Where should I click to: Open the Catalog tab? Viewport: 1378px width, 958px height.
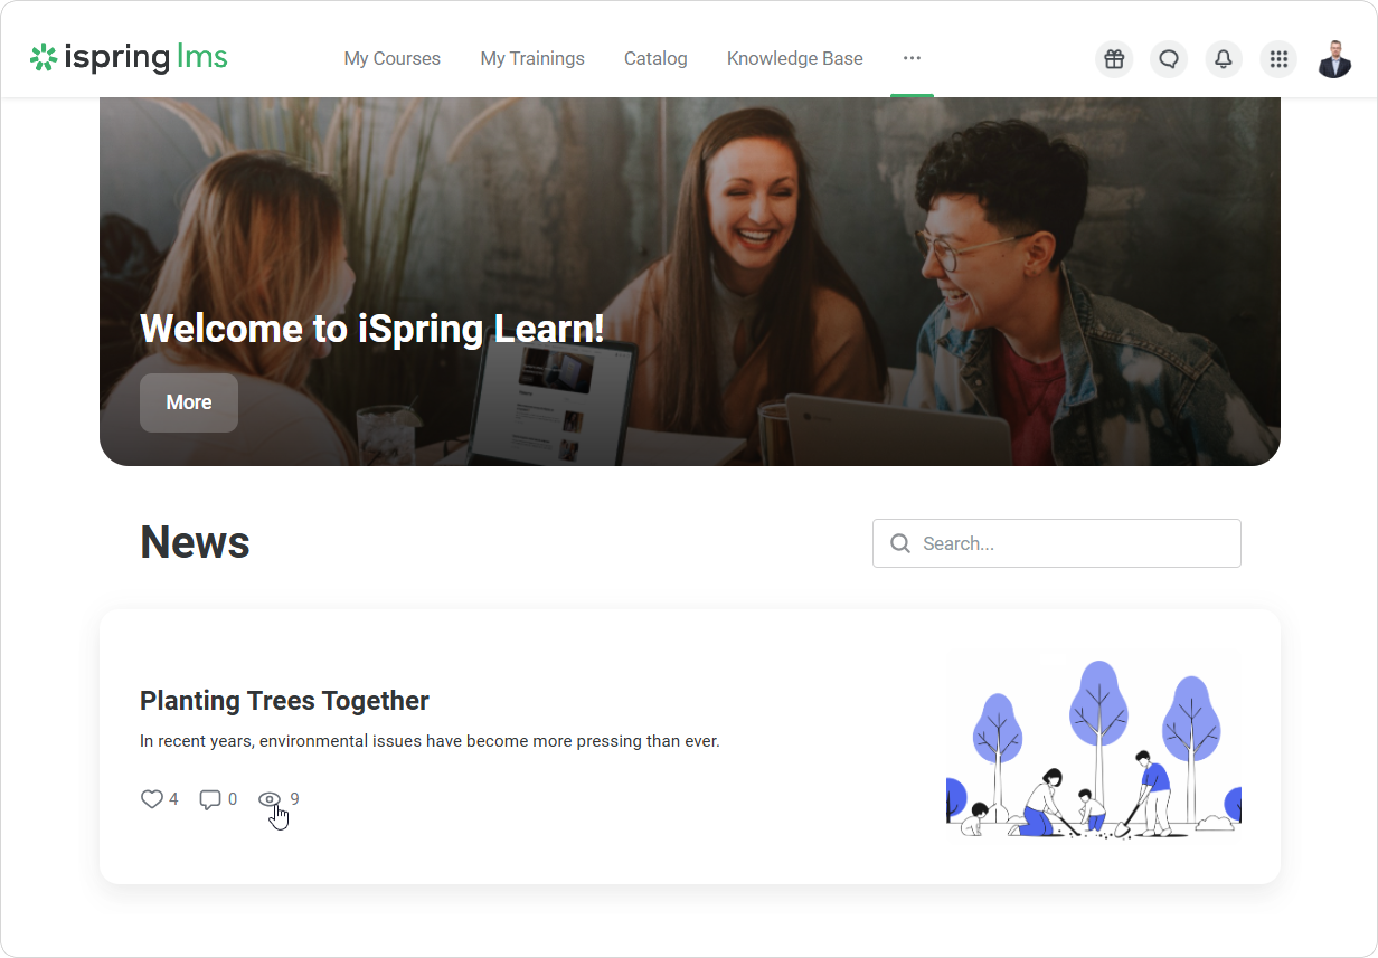pos(655,58)
